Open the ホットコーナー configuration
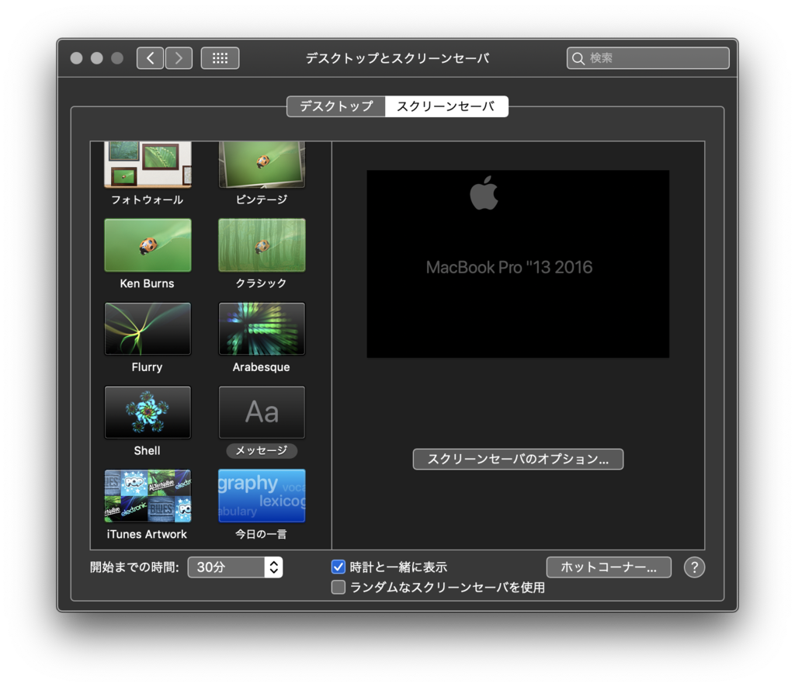Image resolution: width=795 pixels, height=687 pixels. [x=608, y=567]
